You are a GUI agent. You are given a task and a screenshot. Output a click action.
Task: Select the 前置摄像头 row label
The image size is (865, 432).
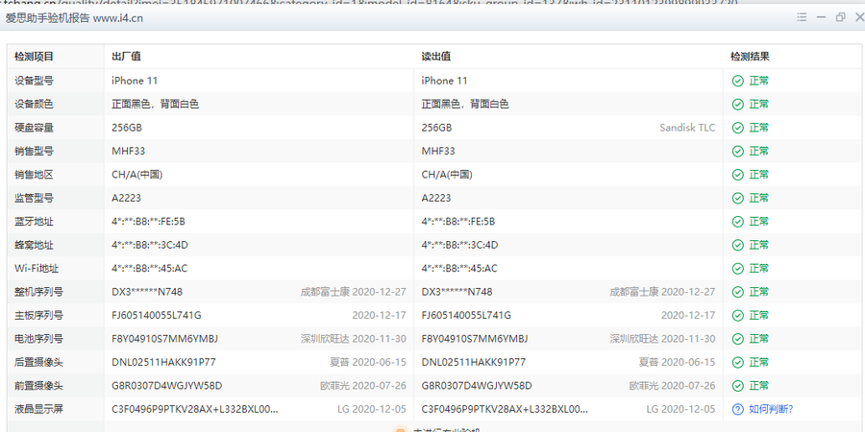point(39,385)
